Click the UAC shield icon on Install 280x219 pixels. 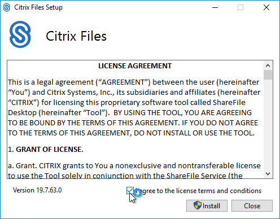[x=198, y=205]
